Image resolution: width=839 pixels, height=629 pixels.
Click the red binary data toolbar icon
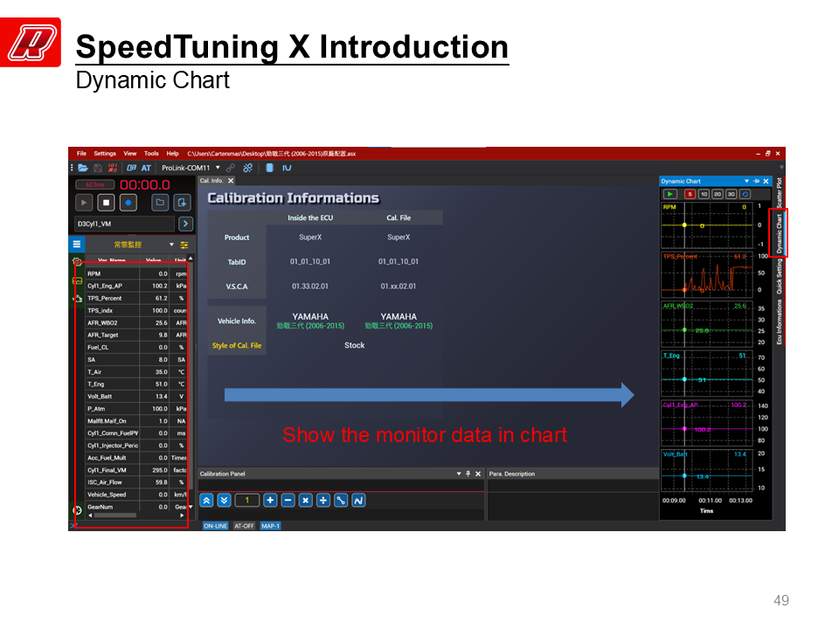(x=113, y=168)
